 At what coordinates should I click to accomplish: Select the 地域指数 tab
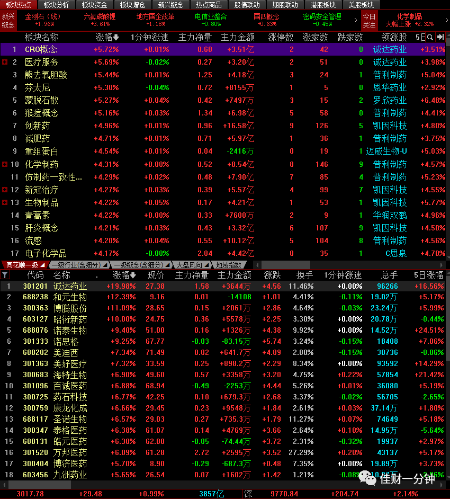pos(228,265)
